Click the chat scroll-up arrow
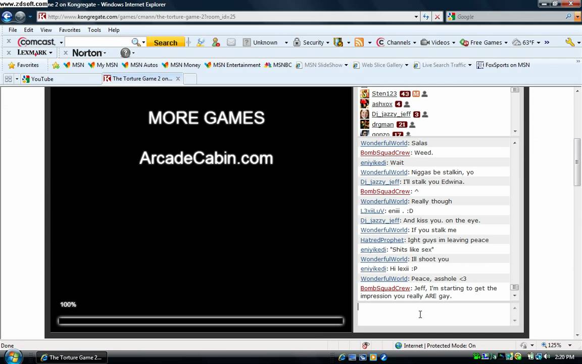The height and width of the screenshot is (364, 582). (514, 143)
